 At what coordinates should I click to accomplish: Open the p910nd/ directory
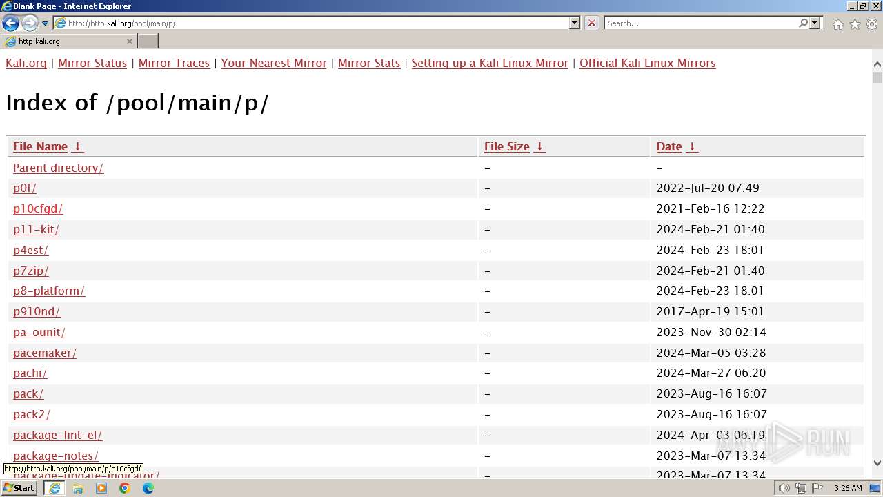tap(37, 311)
